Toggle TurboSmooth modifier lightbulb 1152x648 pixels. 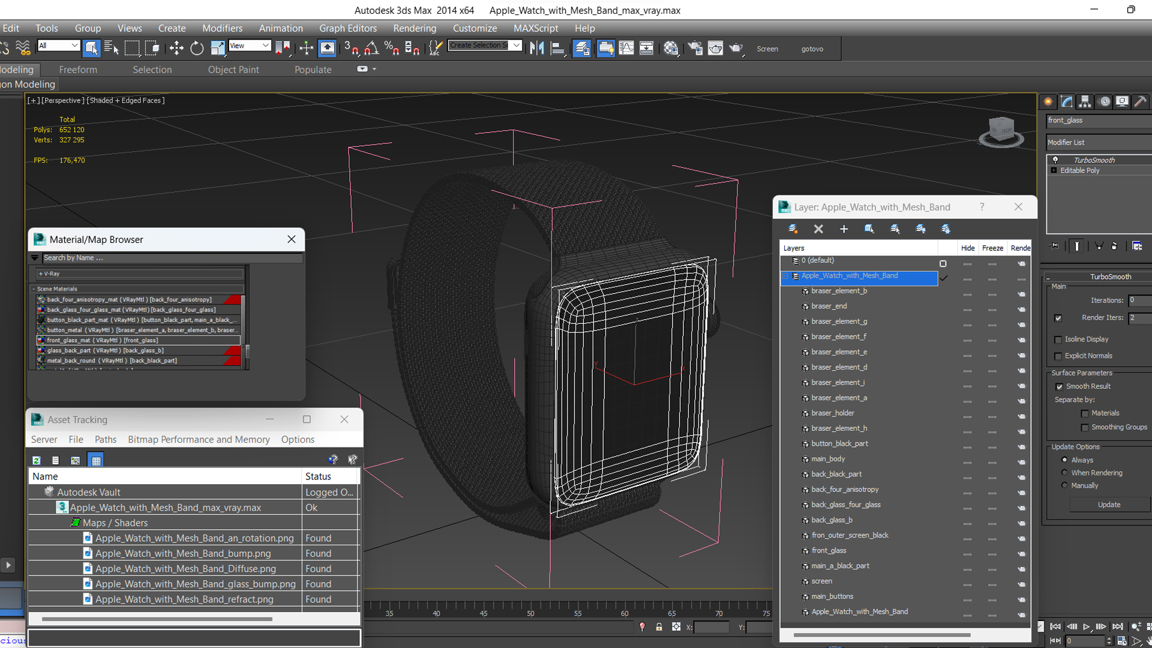coord(1055,160)
